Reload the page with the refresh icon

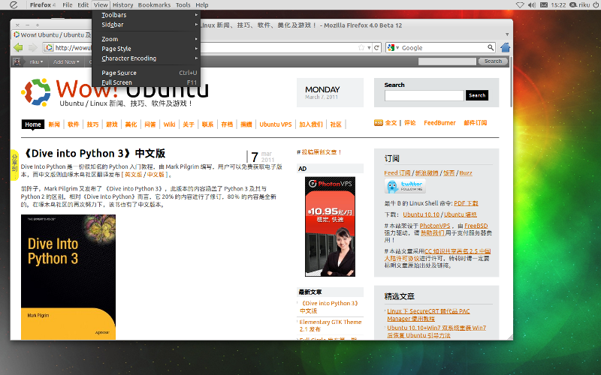point(377,47)
